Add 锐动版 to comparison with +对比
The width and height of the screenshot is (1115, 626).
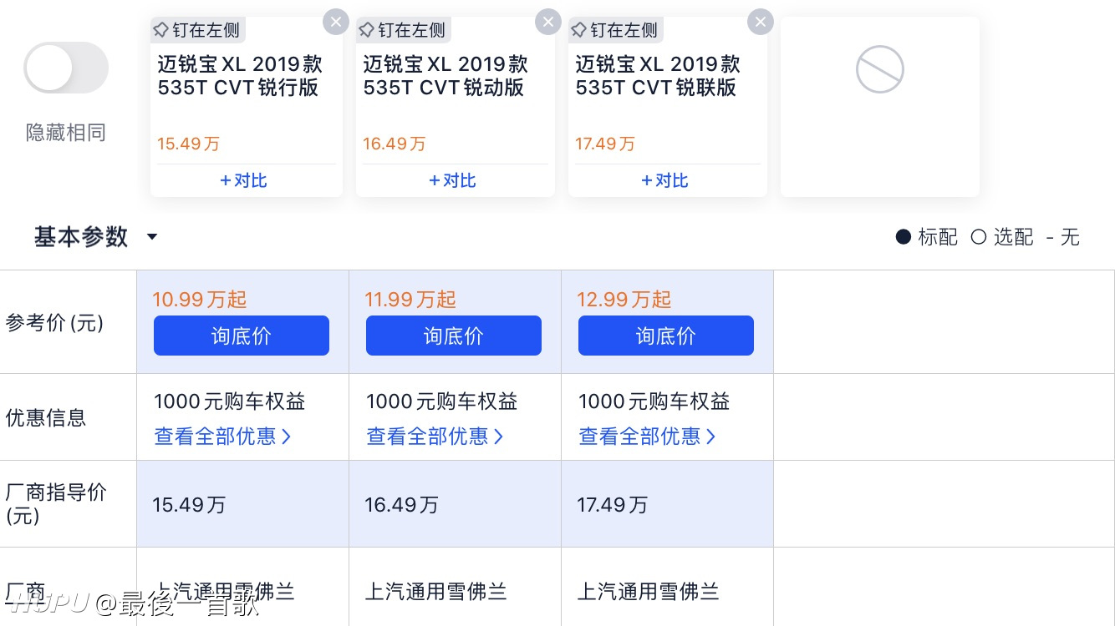[x=452, y=180]
